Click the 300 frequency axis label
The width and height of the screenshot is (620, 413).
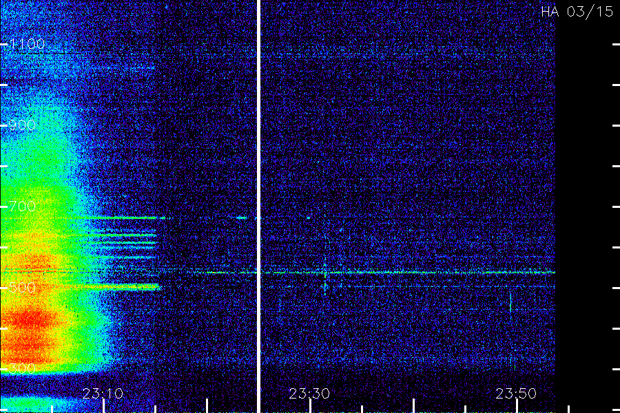(x=22, y=369)
